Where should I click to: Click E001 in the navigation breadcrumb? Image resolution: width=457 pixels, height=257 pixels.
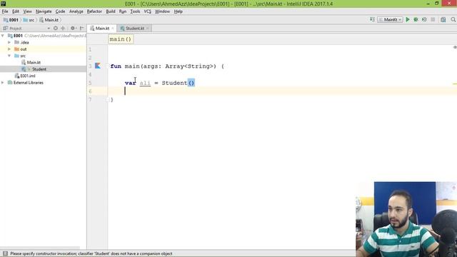pos(11,20)
